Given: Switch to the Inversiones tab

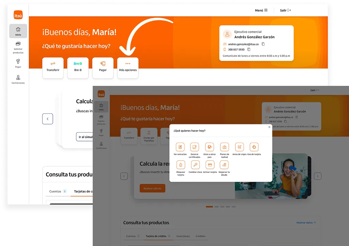Looking at the screenshot, I should point(183,236).
